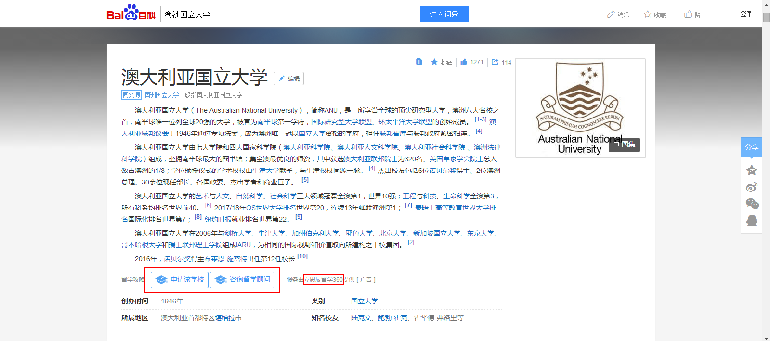Open the 鲍勃·霍克 alumni link

tap(392, 318)
